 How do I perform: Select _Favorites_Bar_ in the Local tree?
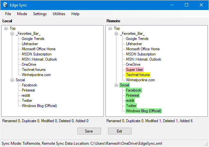coord(28,34)
